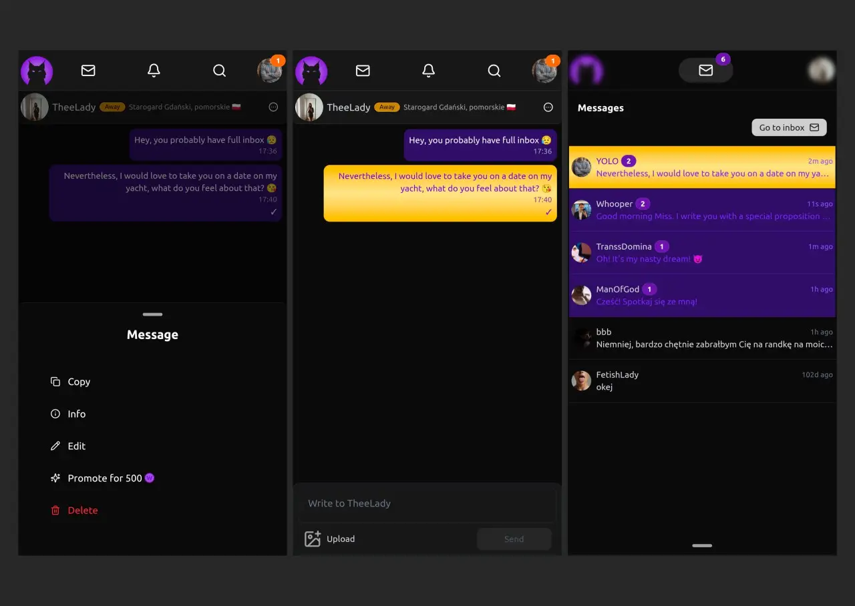855x606 pixels.
Task: Open ManOfGod conversation row
Action: coord(702,295)
